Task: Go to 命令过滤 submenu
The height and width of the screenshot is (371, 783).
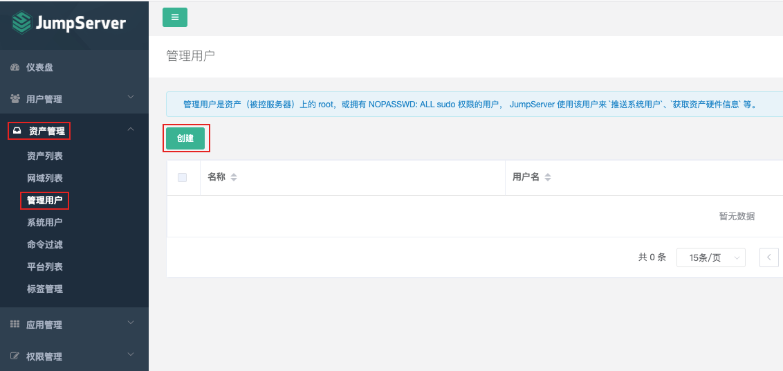Action: [45, 244]
